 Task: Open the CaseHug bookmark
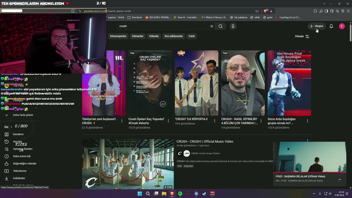point(287,17)
